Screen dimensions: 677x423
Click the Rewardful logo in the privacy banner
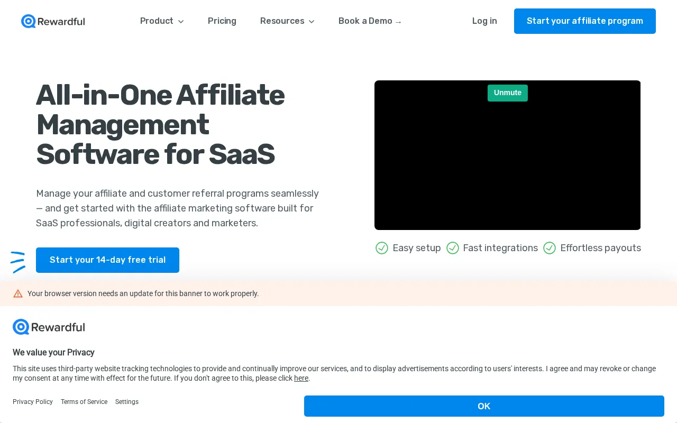tap(49, 327)
